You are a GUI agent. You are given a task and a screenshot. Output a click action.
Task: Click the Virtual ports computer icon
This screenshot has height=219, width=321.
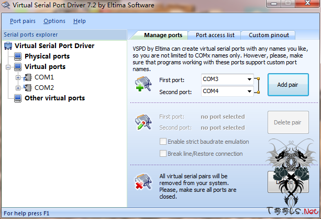coord(18,67)
